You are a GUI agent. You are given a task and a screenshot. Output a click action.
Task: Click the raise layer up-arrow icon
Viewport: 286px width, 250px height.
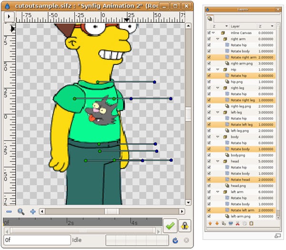click(x=210, y=223)
